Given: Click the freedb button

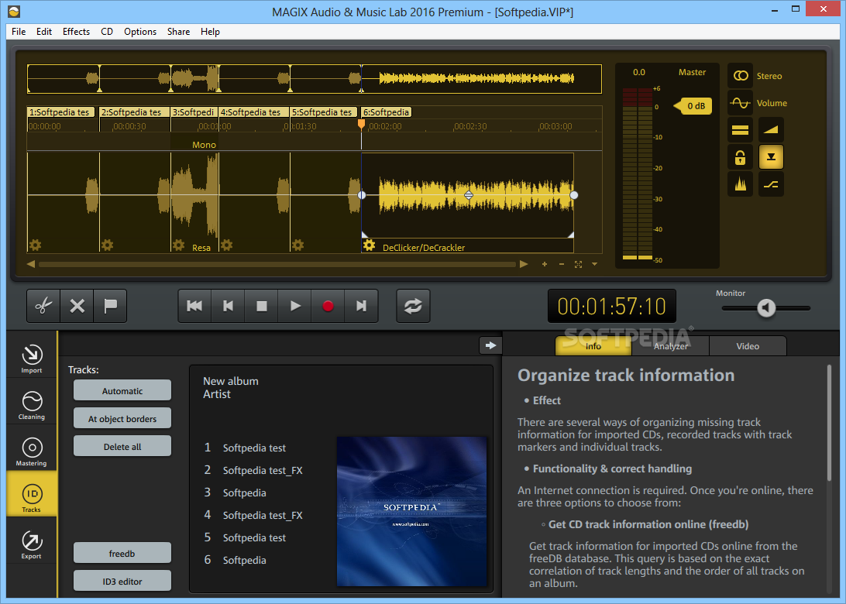Looking at the screenshot, I should point(122,554).
